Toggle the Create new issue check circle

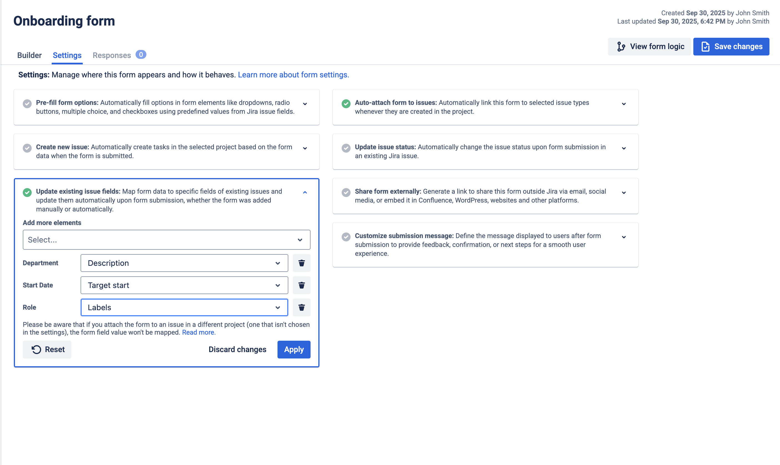(x=27, y=148)
